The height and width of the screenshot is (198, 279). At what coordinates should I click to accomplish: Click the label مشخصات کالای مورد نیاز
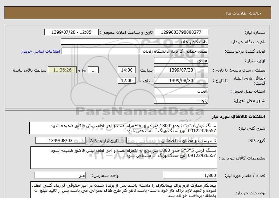[242, 158]
